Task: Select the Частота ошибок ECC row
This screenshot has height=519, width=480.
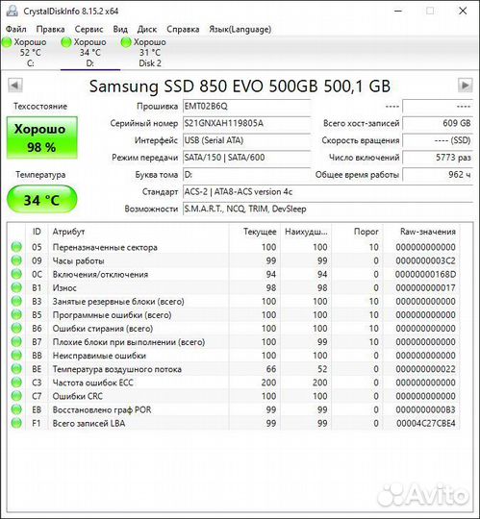Action: [x=234, y=383]
